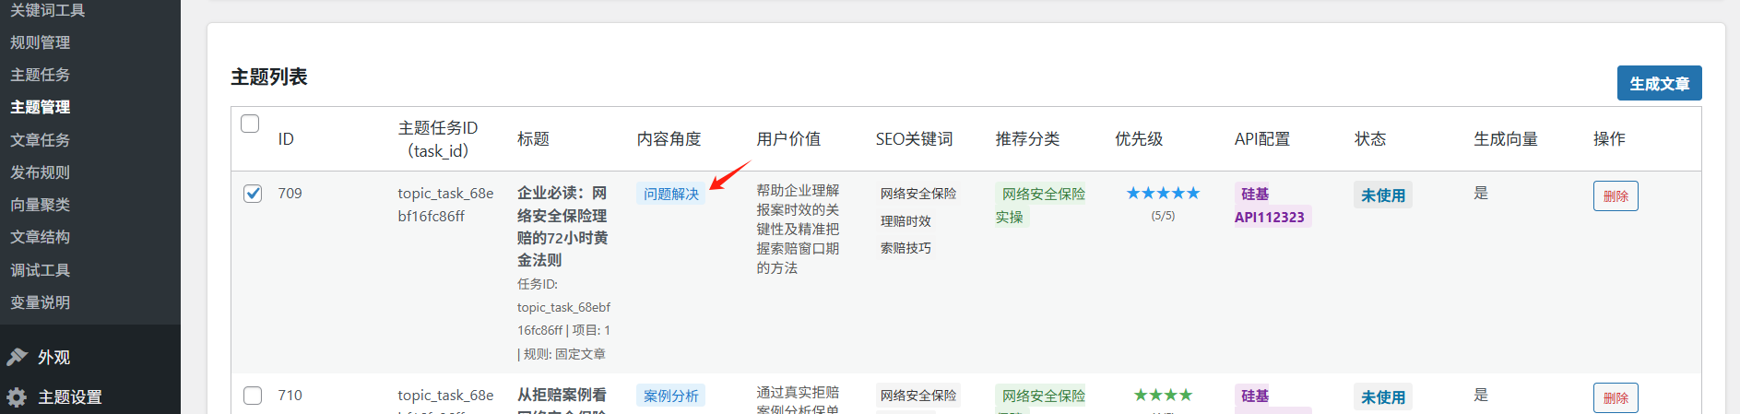
Task: Delete topic row 709 with 删除
Action: (x=1615, y=196)
